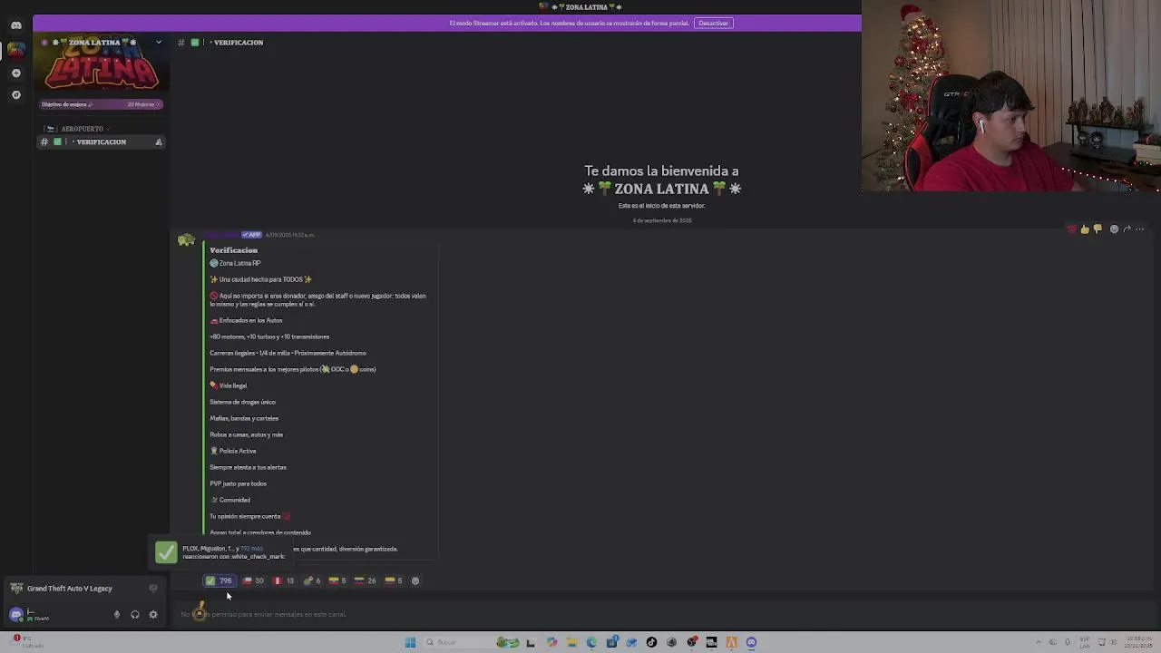Screen dimensions: 1161x653
Task: Select the Zona Latina server icon in sidebar
Action: point(15,50)
